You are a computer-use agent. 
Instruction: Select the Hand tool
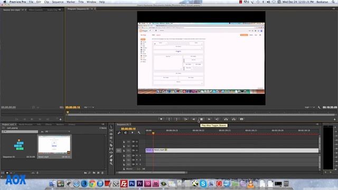(x=111, y=160)
